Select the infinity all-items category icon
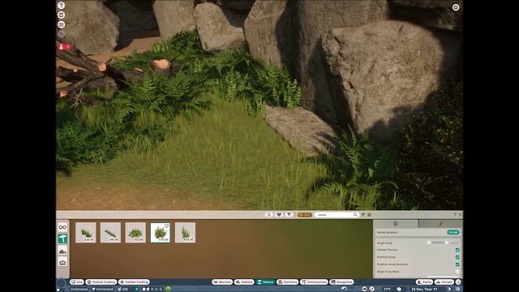Screen dimensions: 519x292 [x=62, y=227]
